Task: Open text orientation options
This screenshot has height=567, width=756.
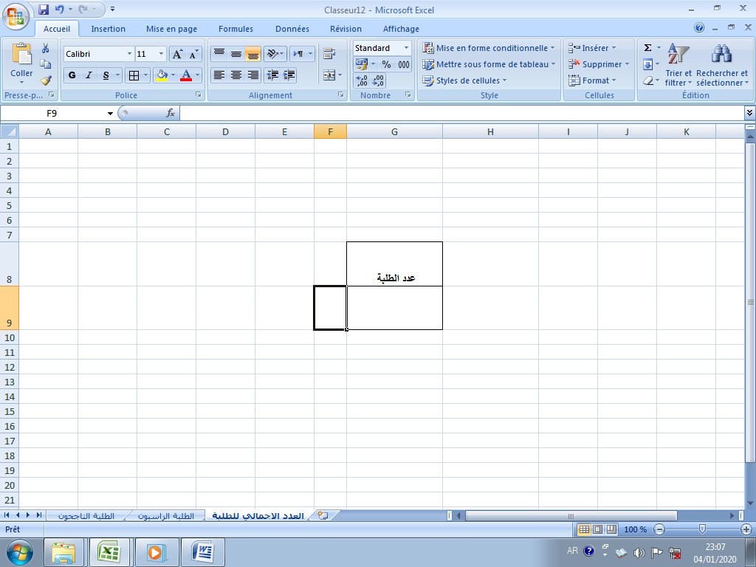Action: coord(275,53)
